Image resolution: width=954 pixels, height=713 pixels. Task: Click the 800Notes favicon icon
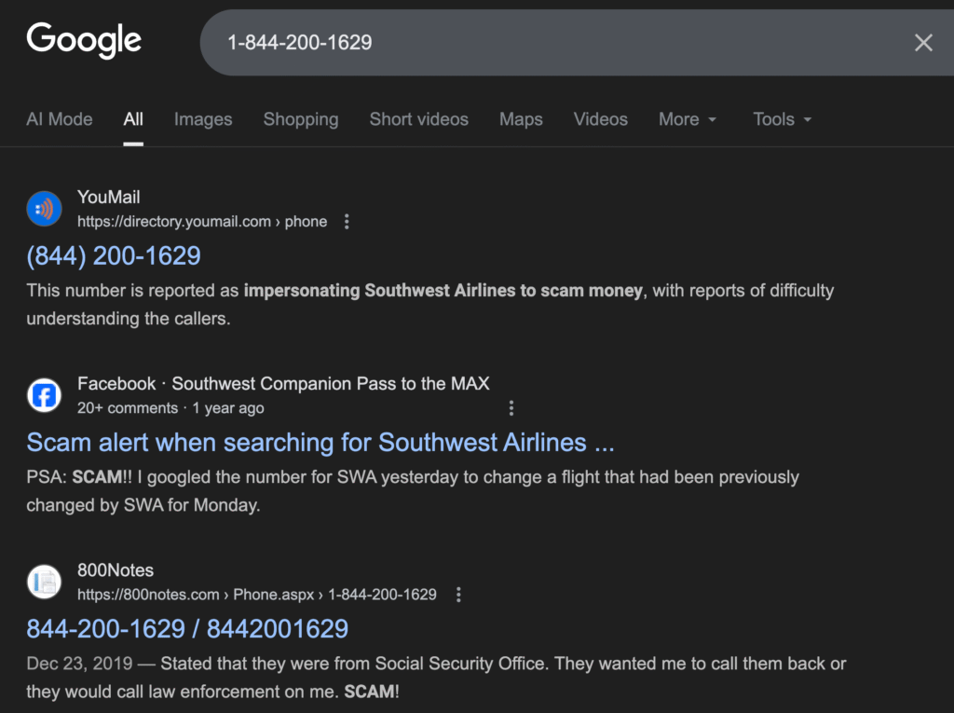coord(44,582)
